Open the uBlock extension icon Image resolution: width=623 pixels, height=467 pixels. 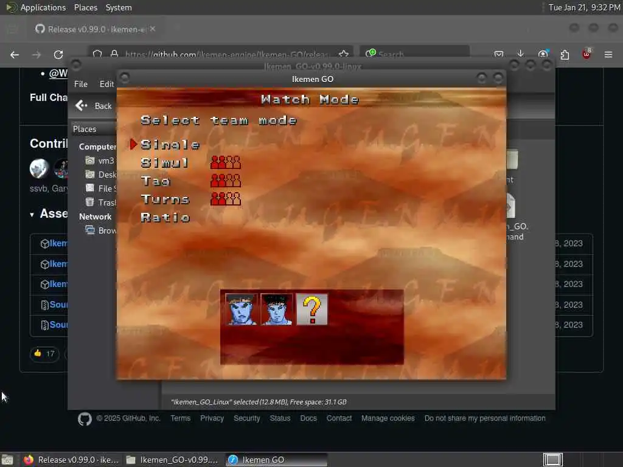point(586,54)
